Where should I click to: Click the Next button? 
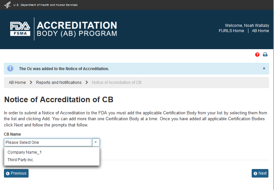(x=260, y=173)
